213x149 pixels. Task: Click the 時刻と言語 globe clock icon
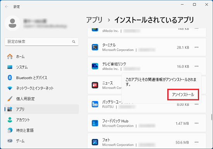tap(10, 130)
